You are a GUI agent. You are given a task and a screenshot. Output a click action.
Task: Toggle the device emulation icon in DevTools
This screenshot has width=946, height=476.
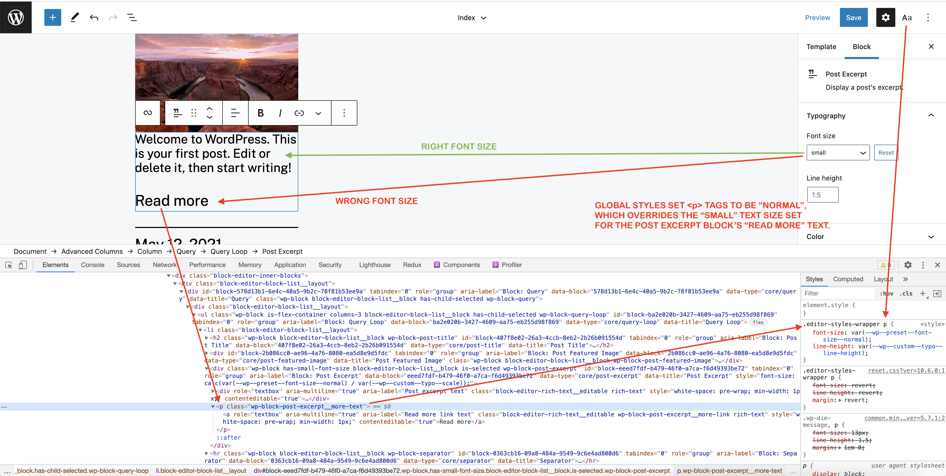coord(23,265)
